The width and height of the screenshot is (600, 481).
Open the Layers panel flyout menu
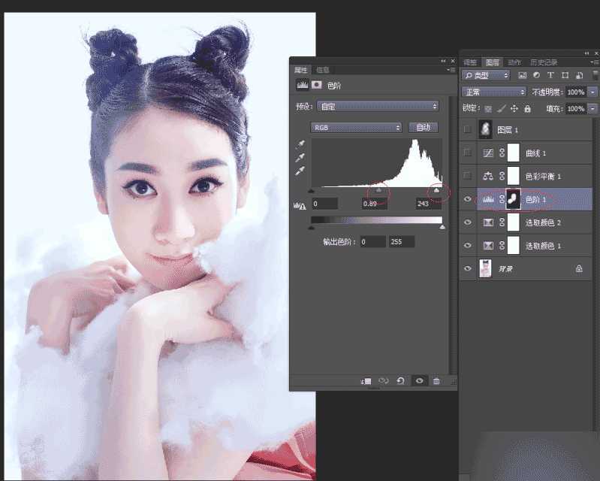(x=595, y=62)
